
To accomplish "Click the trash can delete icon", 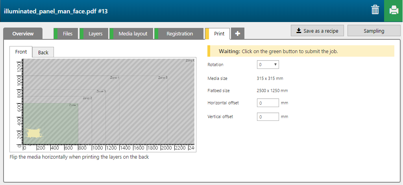I will [375, 10].
